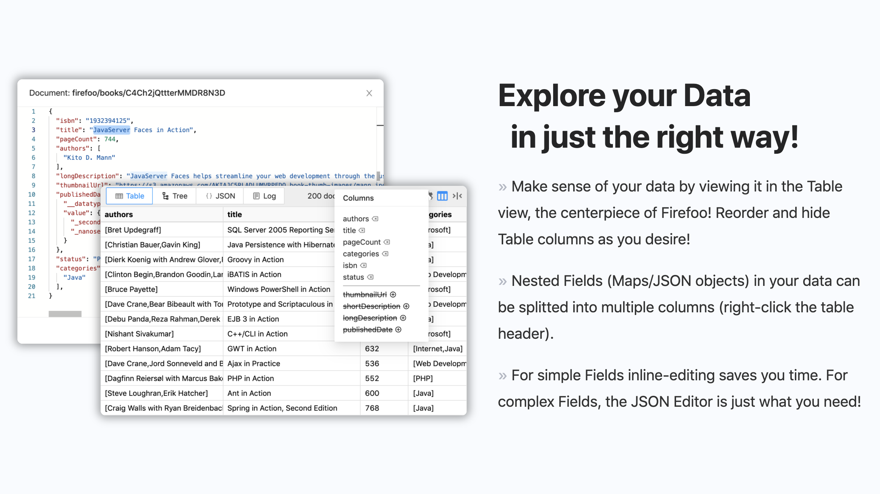Image resolution: width=880 pixels, height=494 pixels.
Task: Toggle visibility of the categories column
Action: coord(385,254)
